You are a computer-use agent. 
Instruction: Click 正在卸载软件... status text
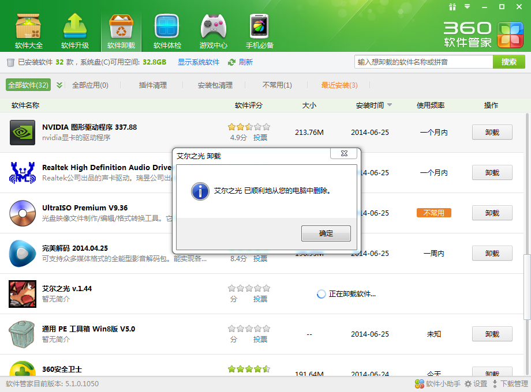(352, 294)
